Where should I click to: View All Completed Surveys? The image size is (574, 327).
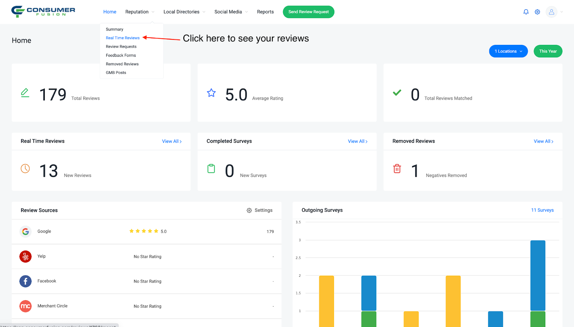coord(358,141)
